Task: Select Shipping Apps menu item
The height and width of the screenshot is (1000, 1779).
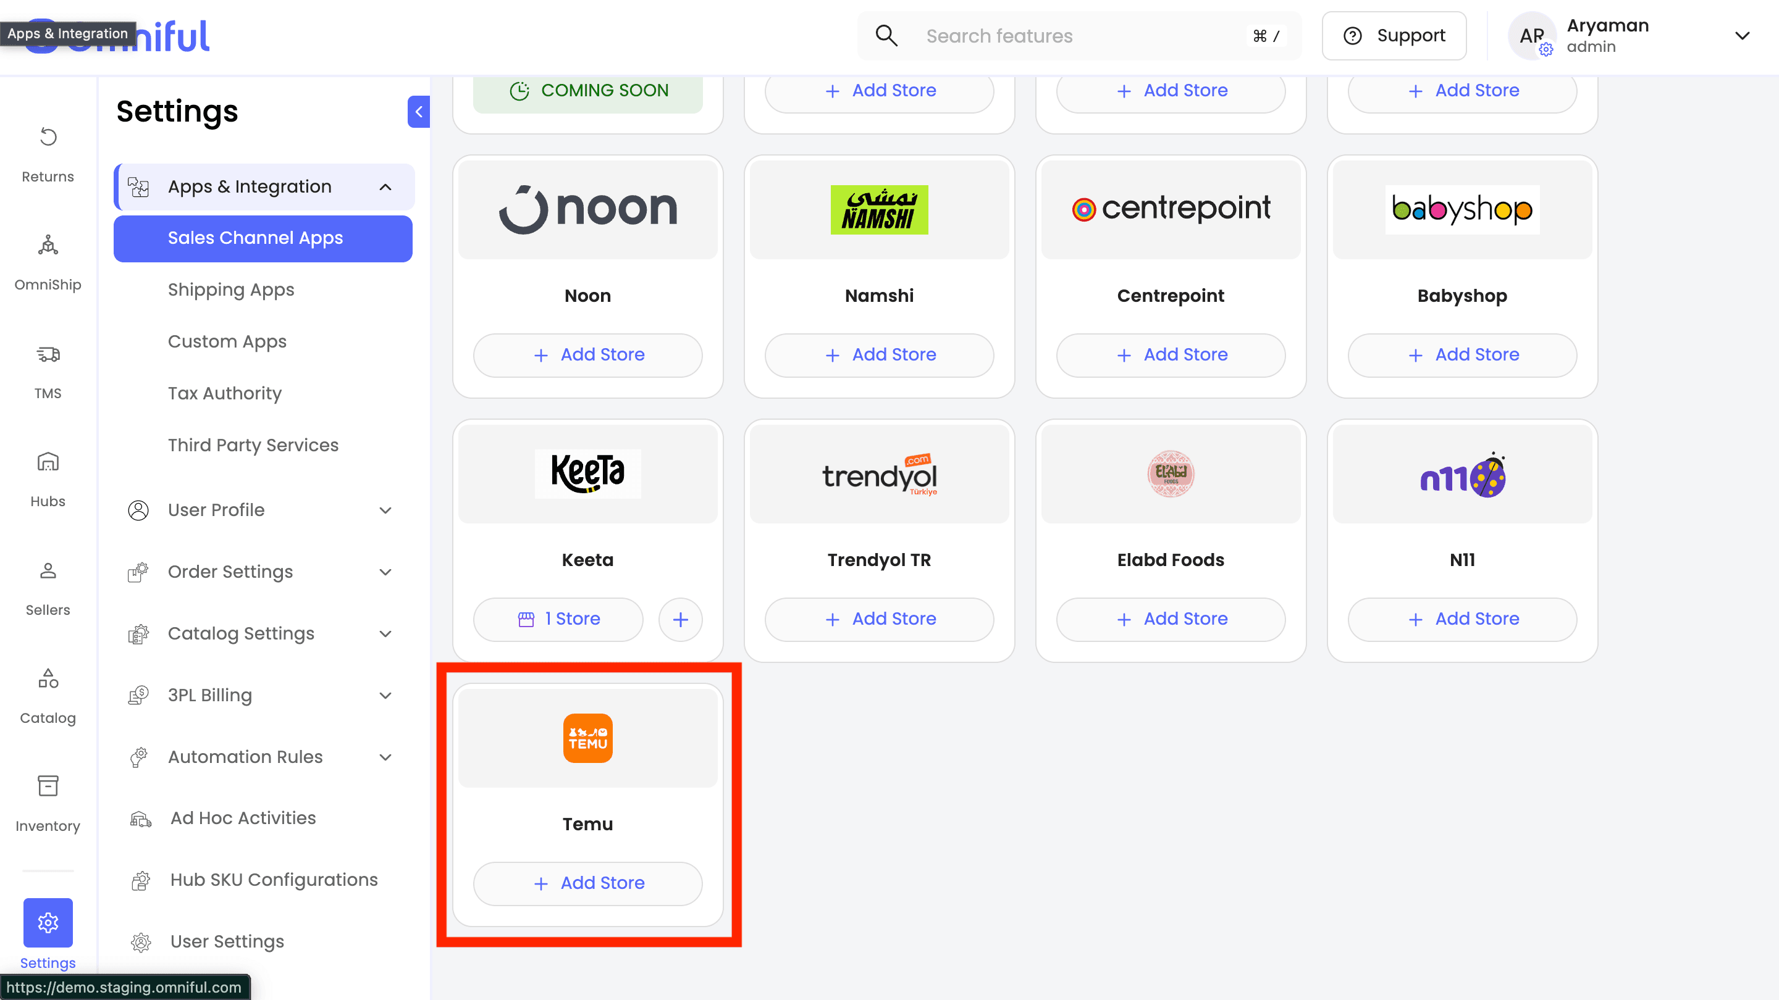Action: (x=230, y=290)
